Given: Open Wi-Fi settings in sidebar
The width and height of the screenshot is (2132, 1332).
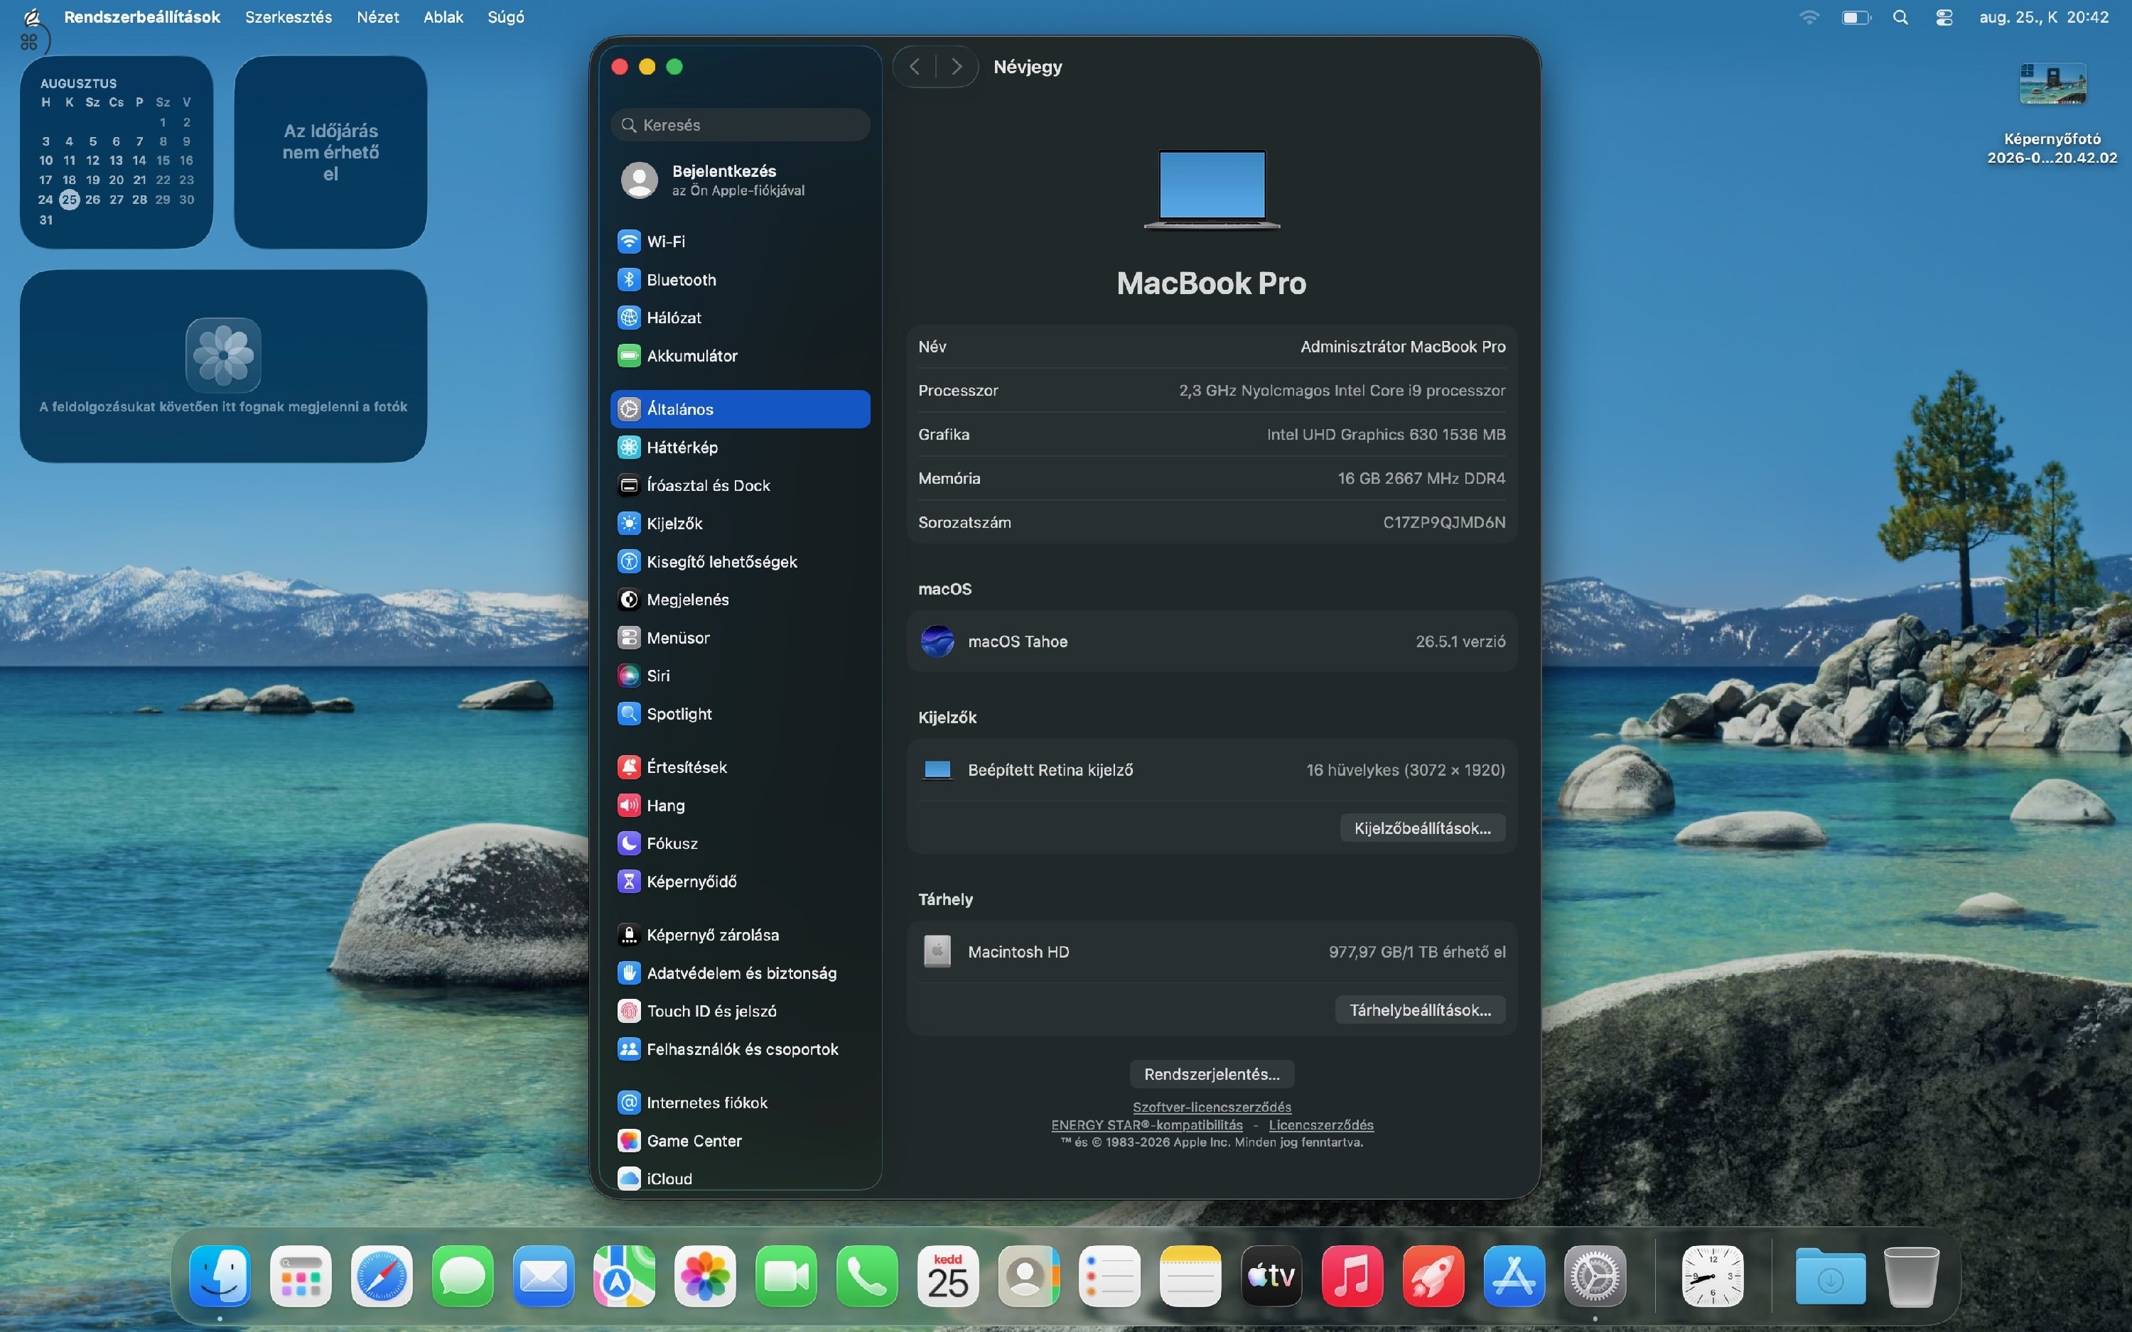Looking at the screenshot, I should [740, 242].
